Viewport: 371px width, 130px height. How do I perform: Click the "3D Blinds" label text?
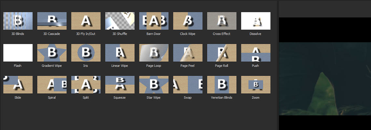(x=18, y=34)
